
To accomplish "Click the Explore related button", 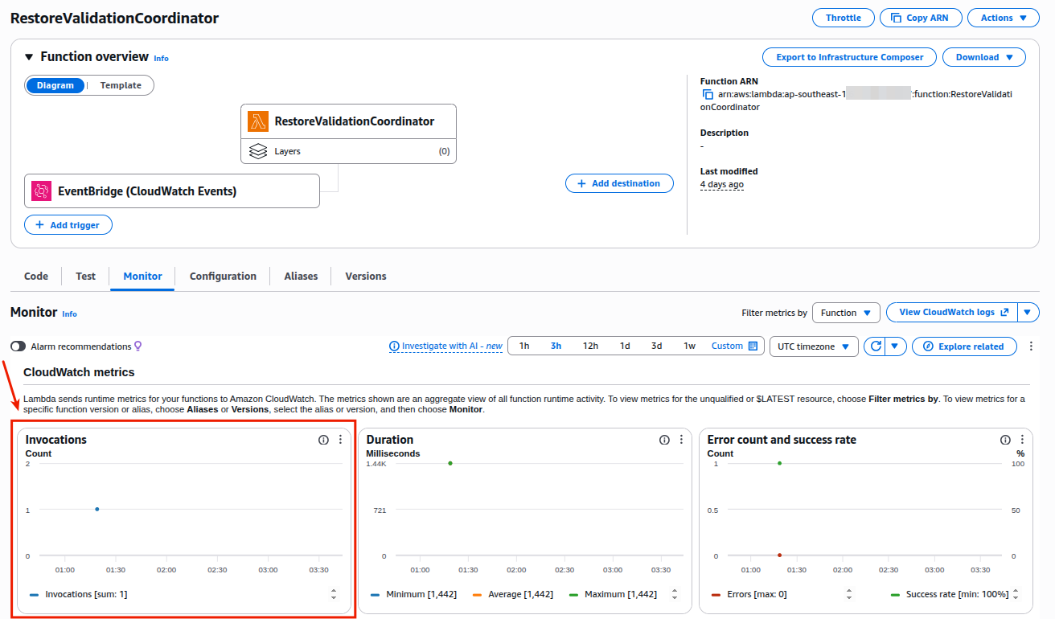I will [964, 346].
